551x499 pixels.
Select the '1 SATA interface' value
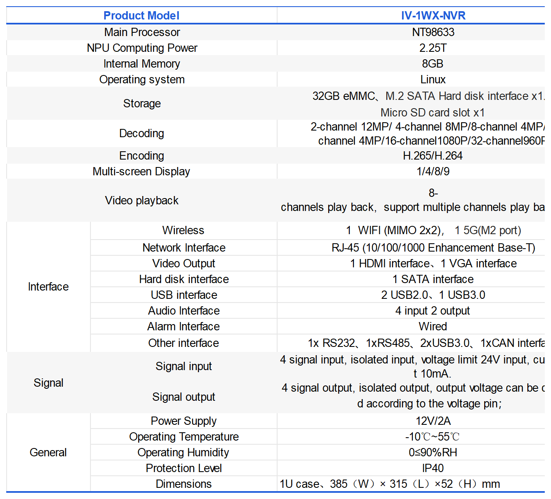coord(433,279)
